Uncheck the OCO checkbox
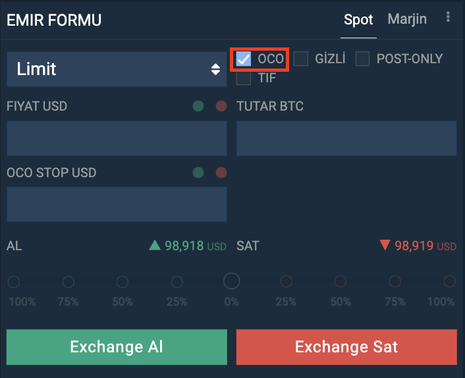The height and width of the screenshot is (378, 465). click(244, 59)
